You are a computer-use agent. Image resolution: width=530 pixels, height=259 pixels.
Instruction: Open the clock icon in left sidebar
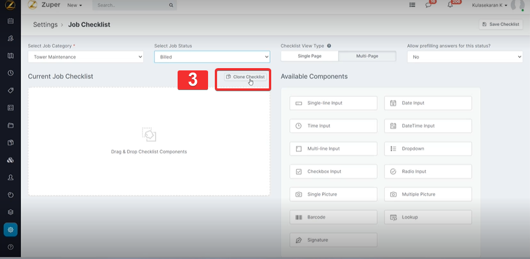pos(10,73)
